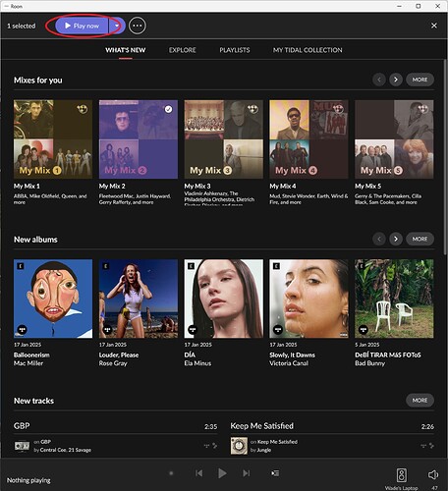448x491 pixels.
Task: Click the Keep Me Satisfied album art
Action: click(x=239, y=446)
